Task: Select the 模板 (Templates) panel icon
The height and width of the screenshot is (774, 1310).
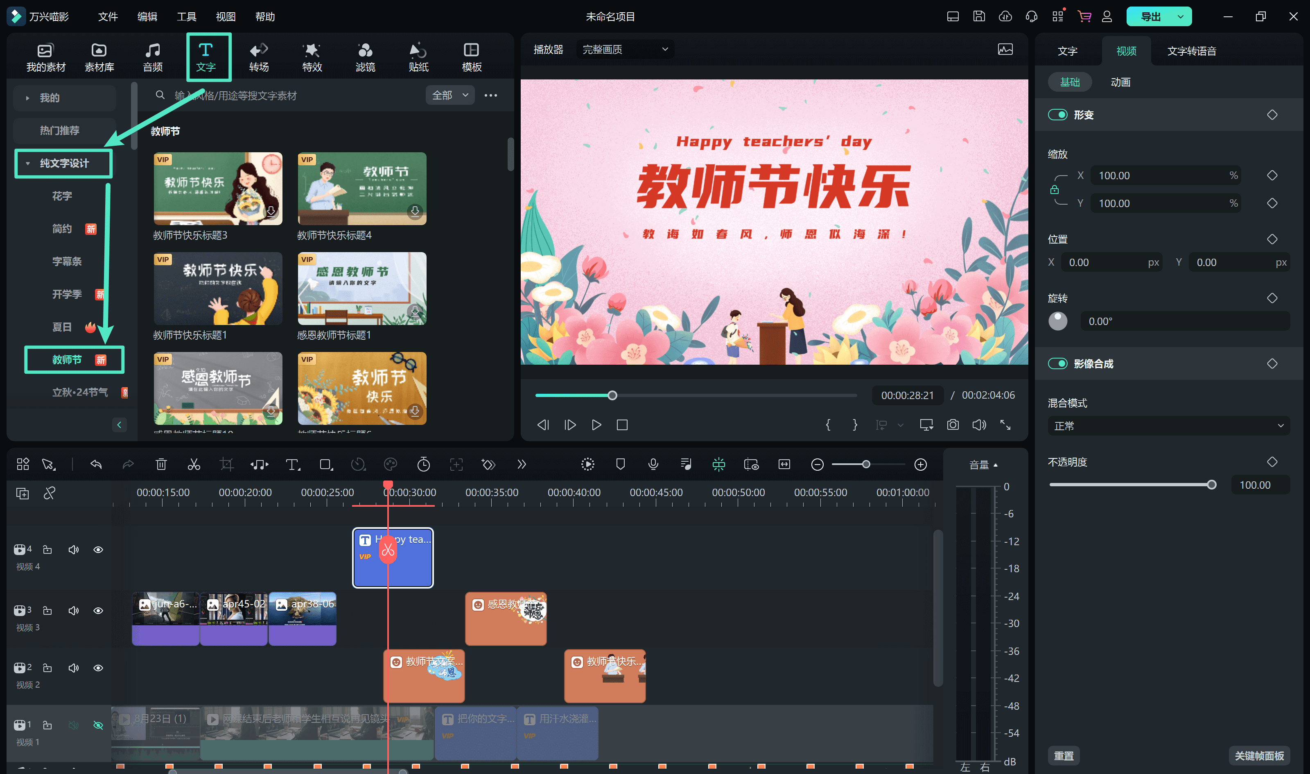Action: pos(471,56)
